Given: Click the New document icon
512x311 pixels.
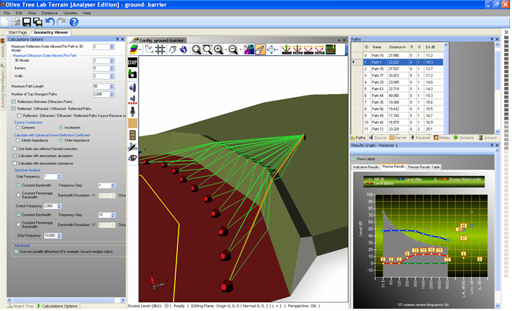Looking at the screenshot, I should tap(5, 22).
